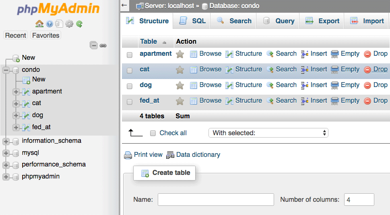Sort by the Table column header
390x215 pixels.
click(149, 41)
